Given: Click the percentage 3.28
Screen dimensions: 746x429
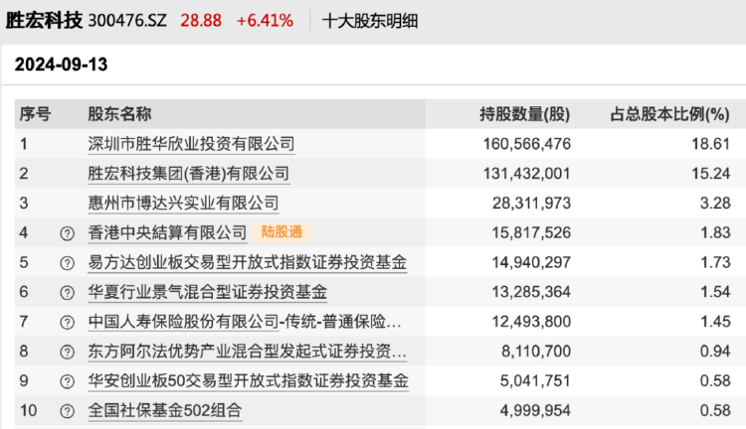Looking at the screenshot, I should tap(715, 204).
